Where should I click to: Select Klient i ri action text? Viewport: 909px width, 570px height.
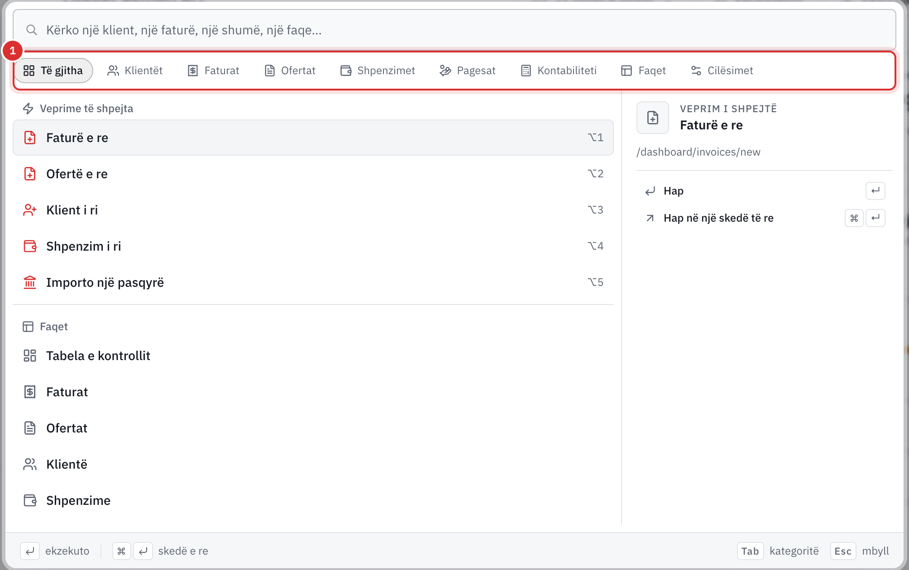[x=72, y=210]
